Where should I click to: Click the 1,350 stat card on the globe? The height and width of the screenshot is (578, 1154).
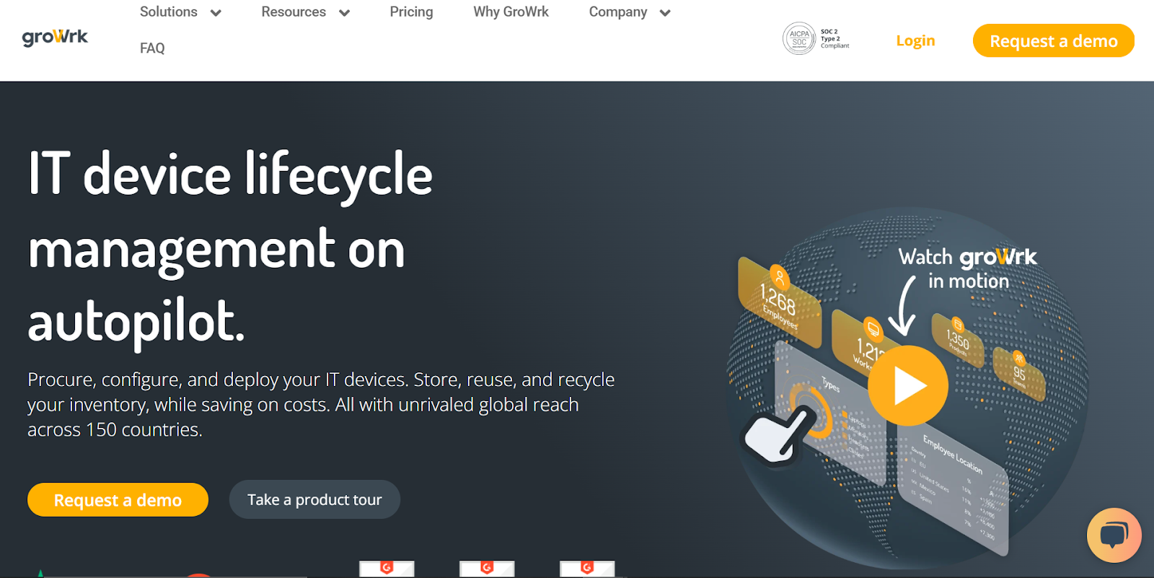[957, 337]
